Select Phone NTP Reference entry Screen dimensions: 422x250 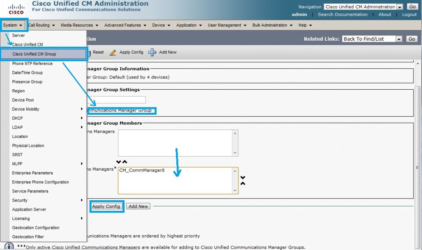(x=32, y=64)
